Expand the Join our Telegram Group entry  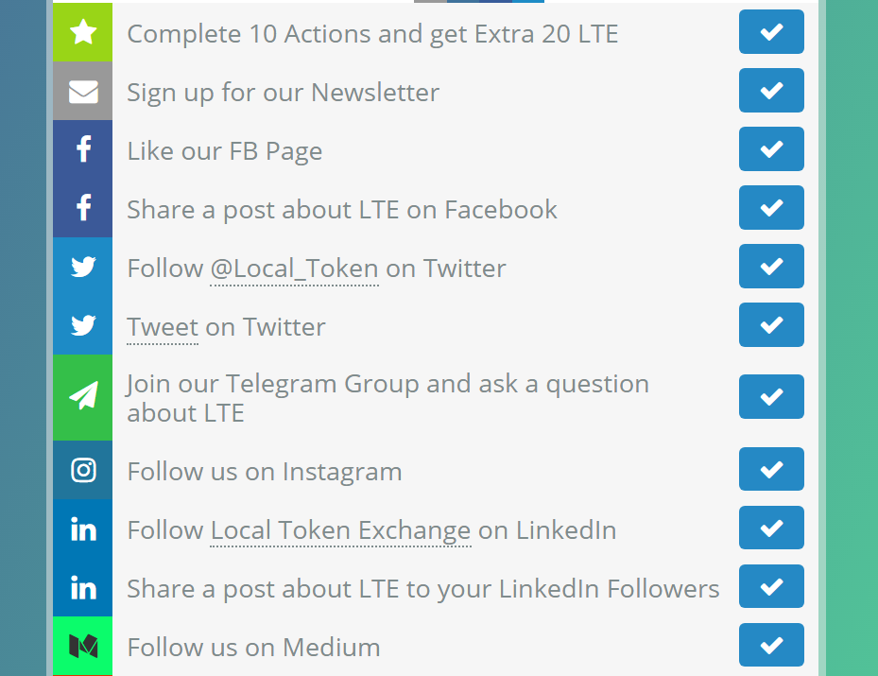[x=387, y=398]
